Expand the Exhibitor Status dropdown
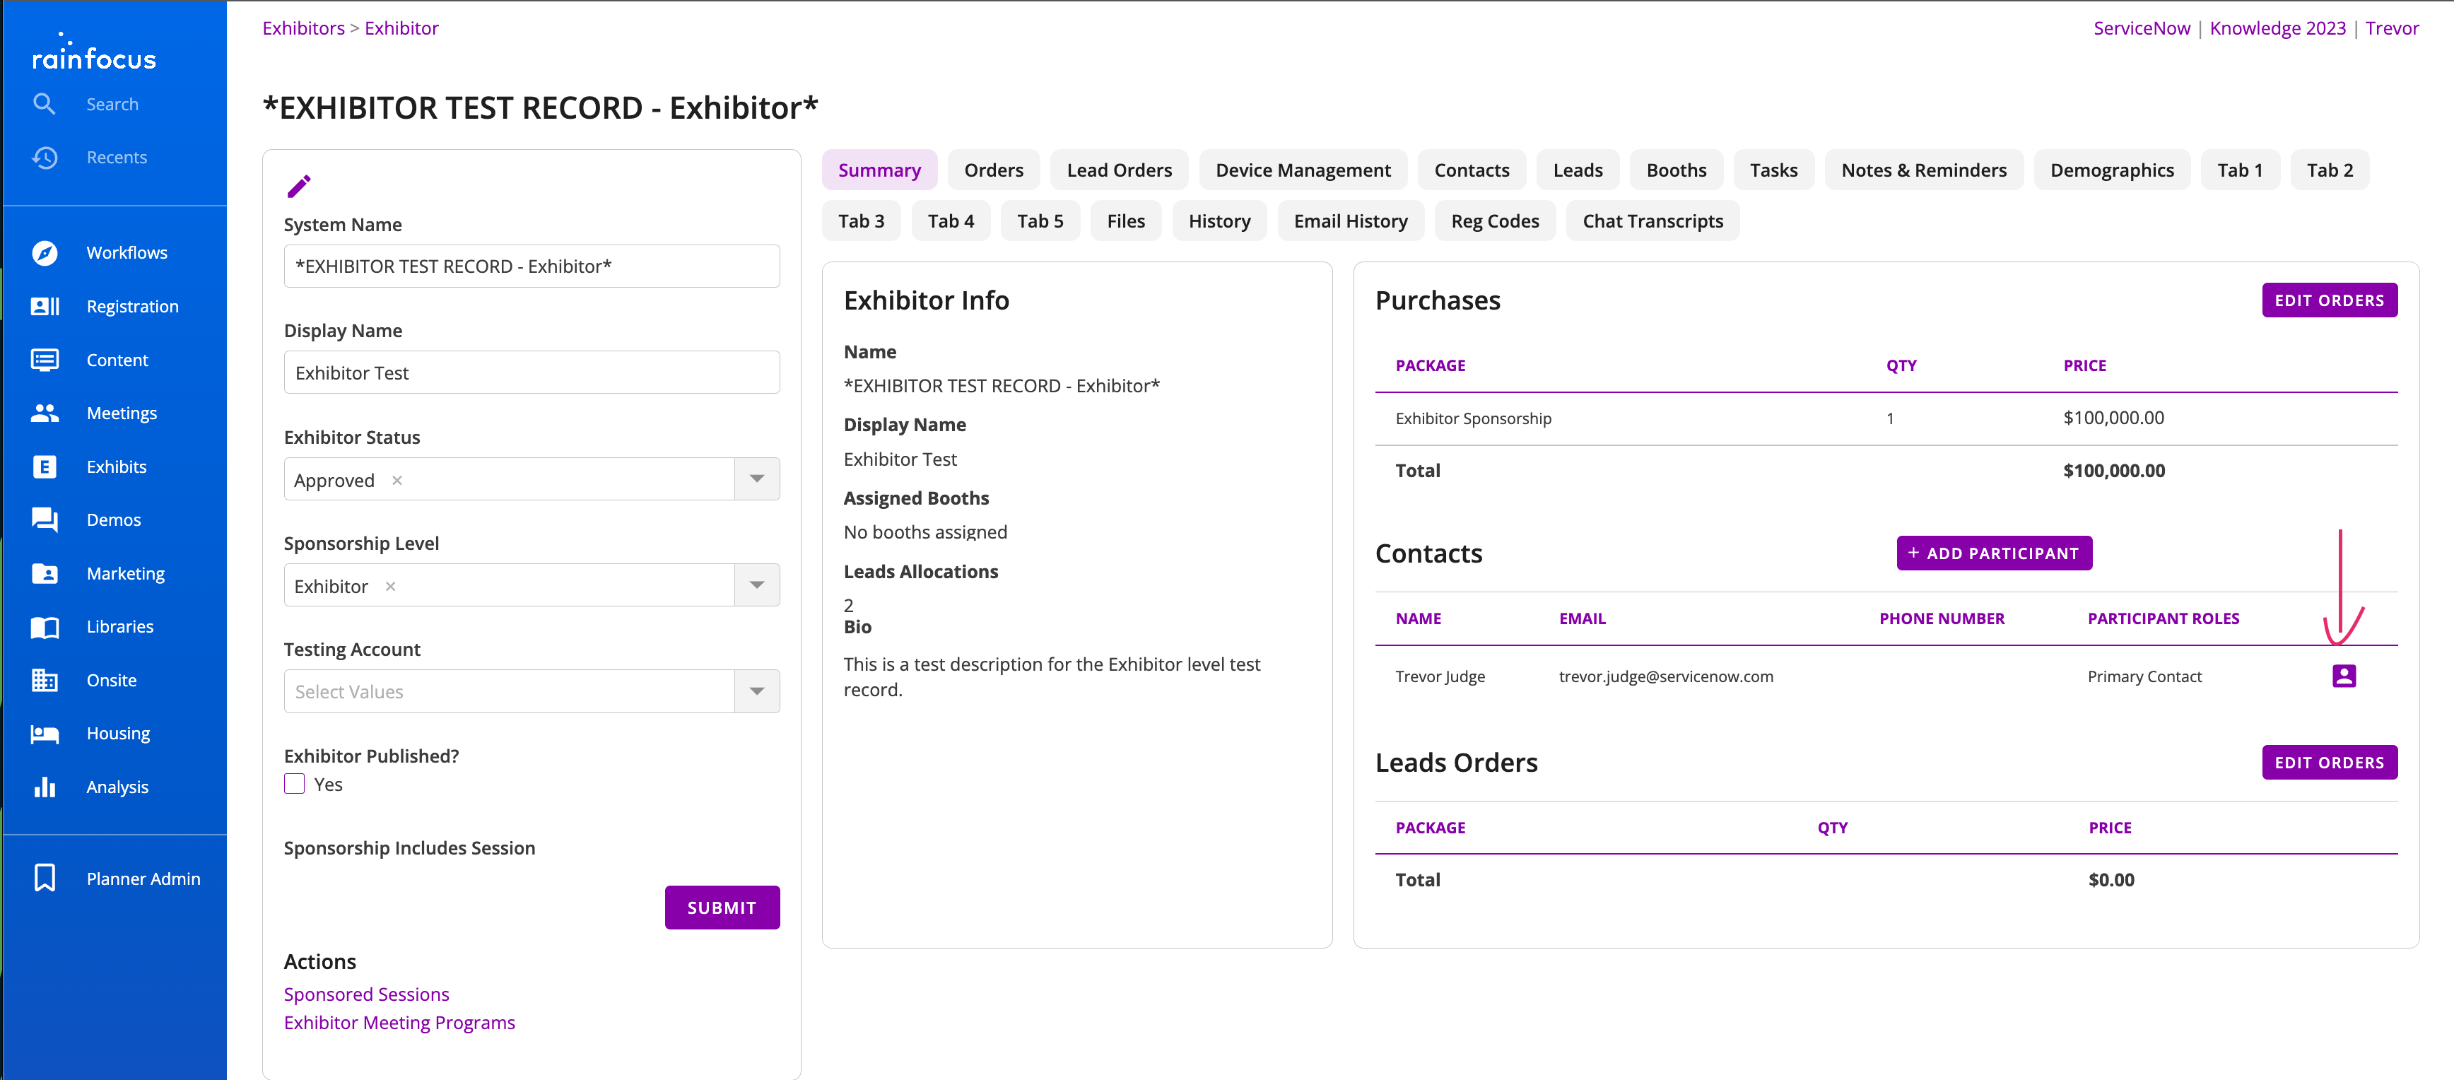This screenshot has height=1080, width=2454. click(756, 479)
